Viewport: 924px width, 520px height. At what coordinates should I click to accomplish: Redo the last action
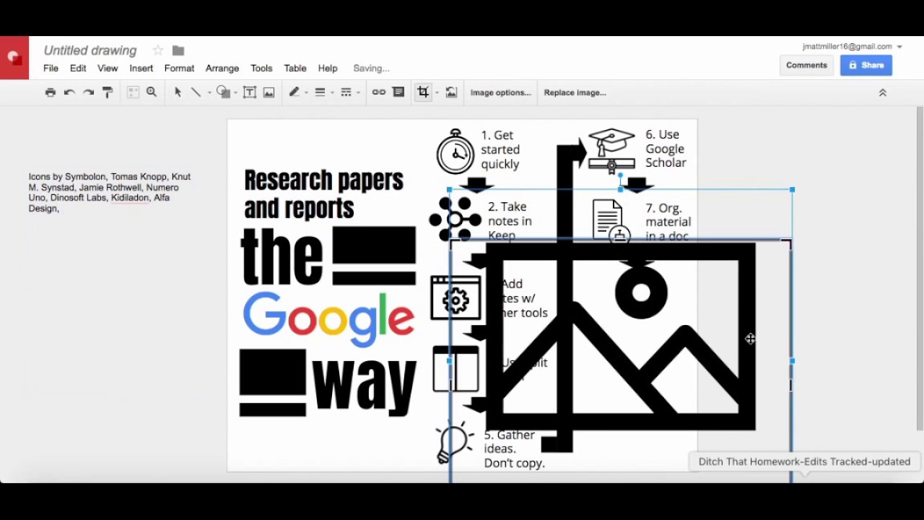pyautogui.click(x=88, y=92)
